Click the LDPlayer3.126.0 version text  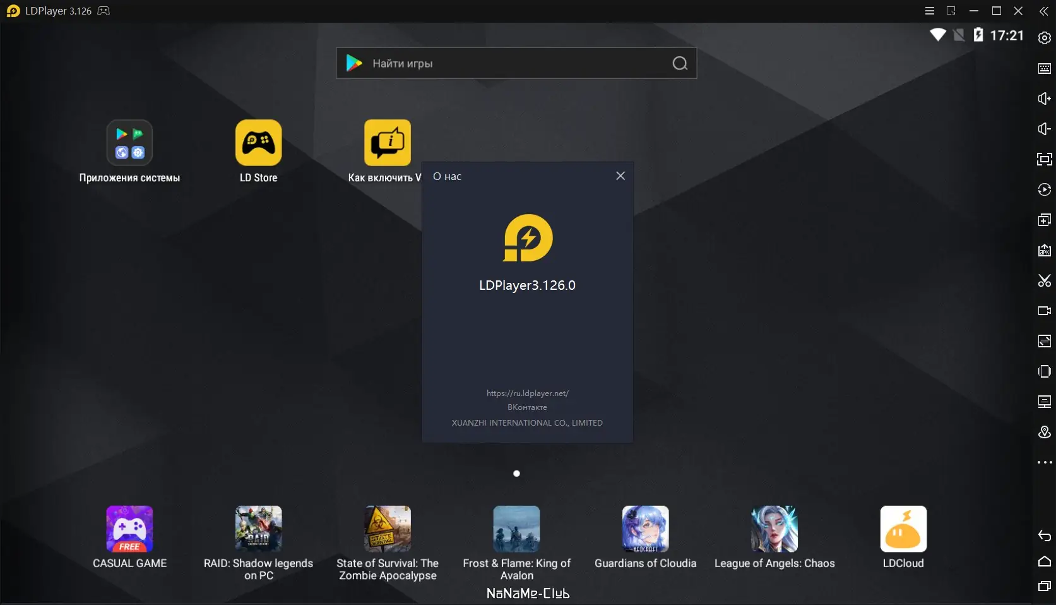click(x=528, y=285)
